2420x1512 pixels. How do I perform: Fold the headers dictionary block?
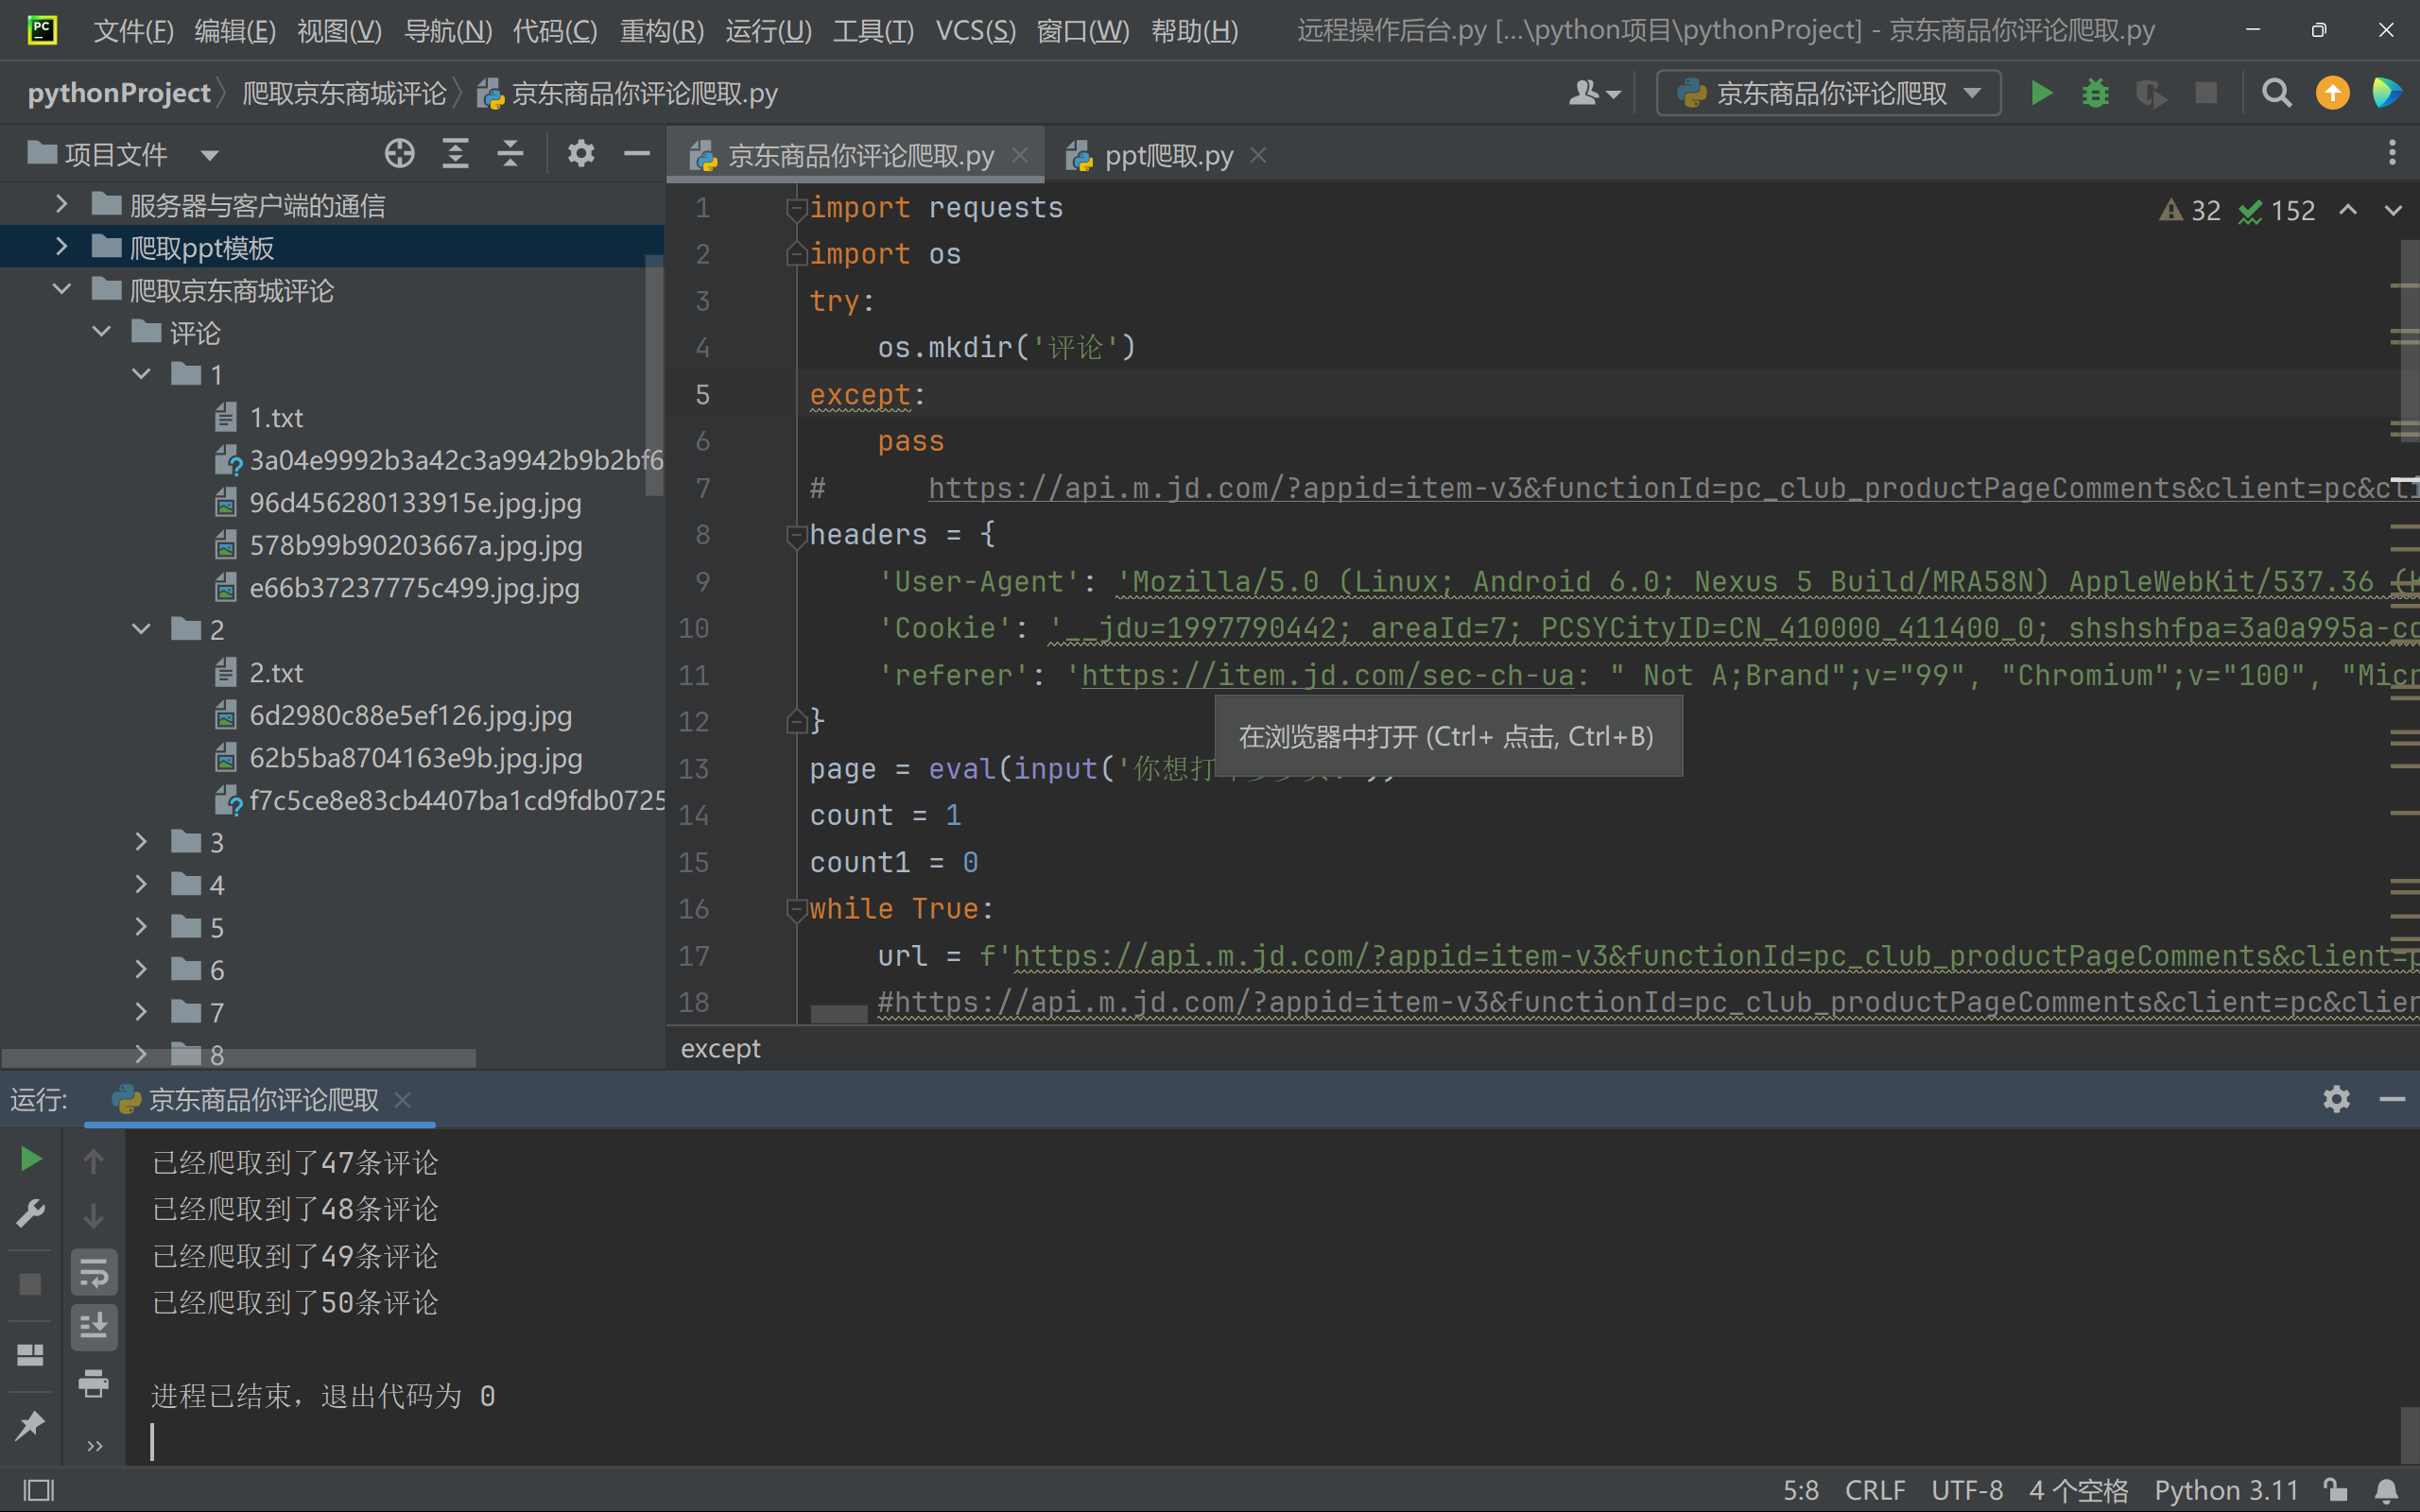pos(796,537)
